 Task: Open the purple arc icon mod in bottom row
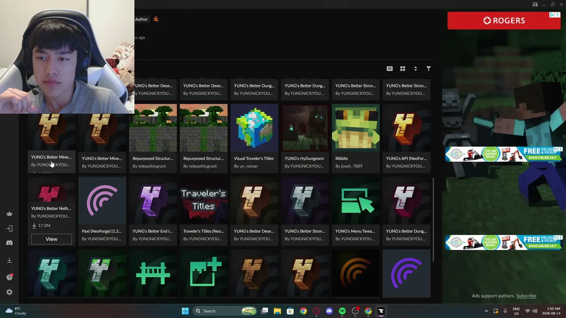click(x=406, y=273)
